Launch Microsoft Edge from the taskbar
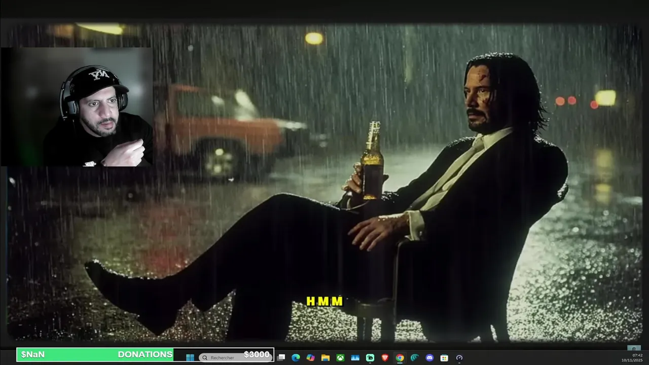This screenshot has height=365, width=649. pyautogui.click(x=296, y=357)
